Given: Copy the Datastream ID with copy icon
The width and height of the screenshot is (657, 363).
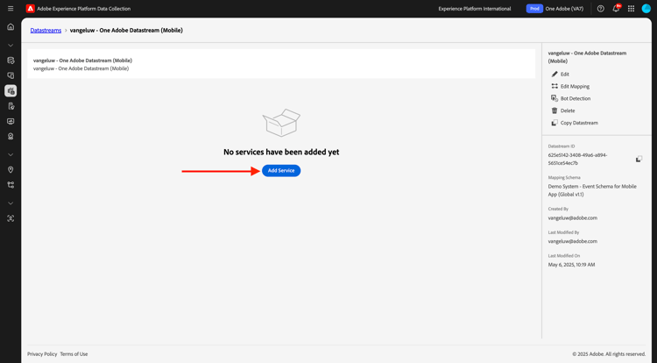Looking at the screenshot, I should (639, 159).
